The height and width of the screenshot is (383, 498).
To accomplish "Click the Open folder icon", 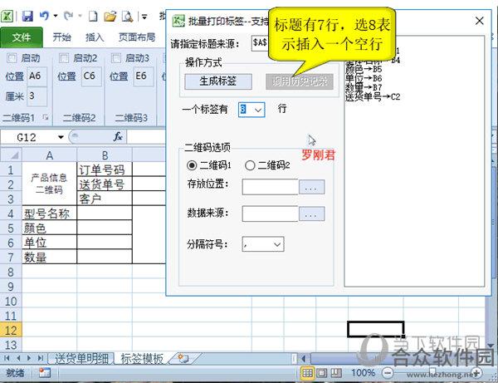I will (x=110, y=16).
